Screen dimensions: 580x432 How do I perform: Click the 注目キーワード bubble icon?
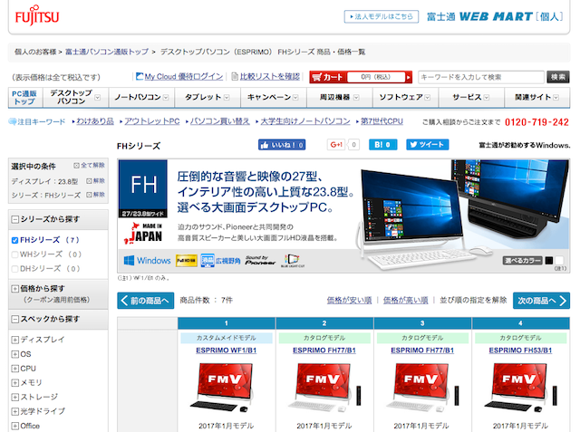point(13,121)
